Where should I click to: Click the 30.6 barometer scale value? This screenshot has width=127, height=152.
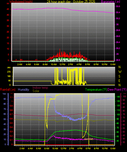118,7
